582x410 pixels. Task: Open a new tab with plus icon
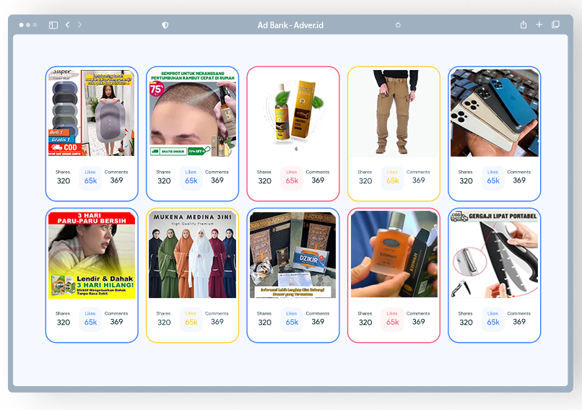[539, 25]
